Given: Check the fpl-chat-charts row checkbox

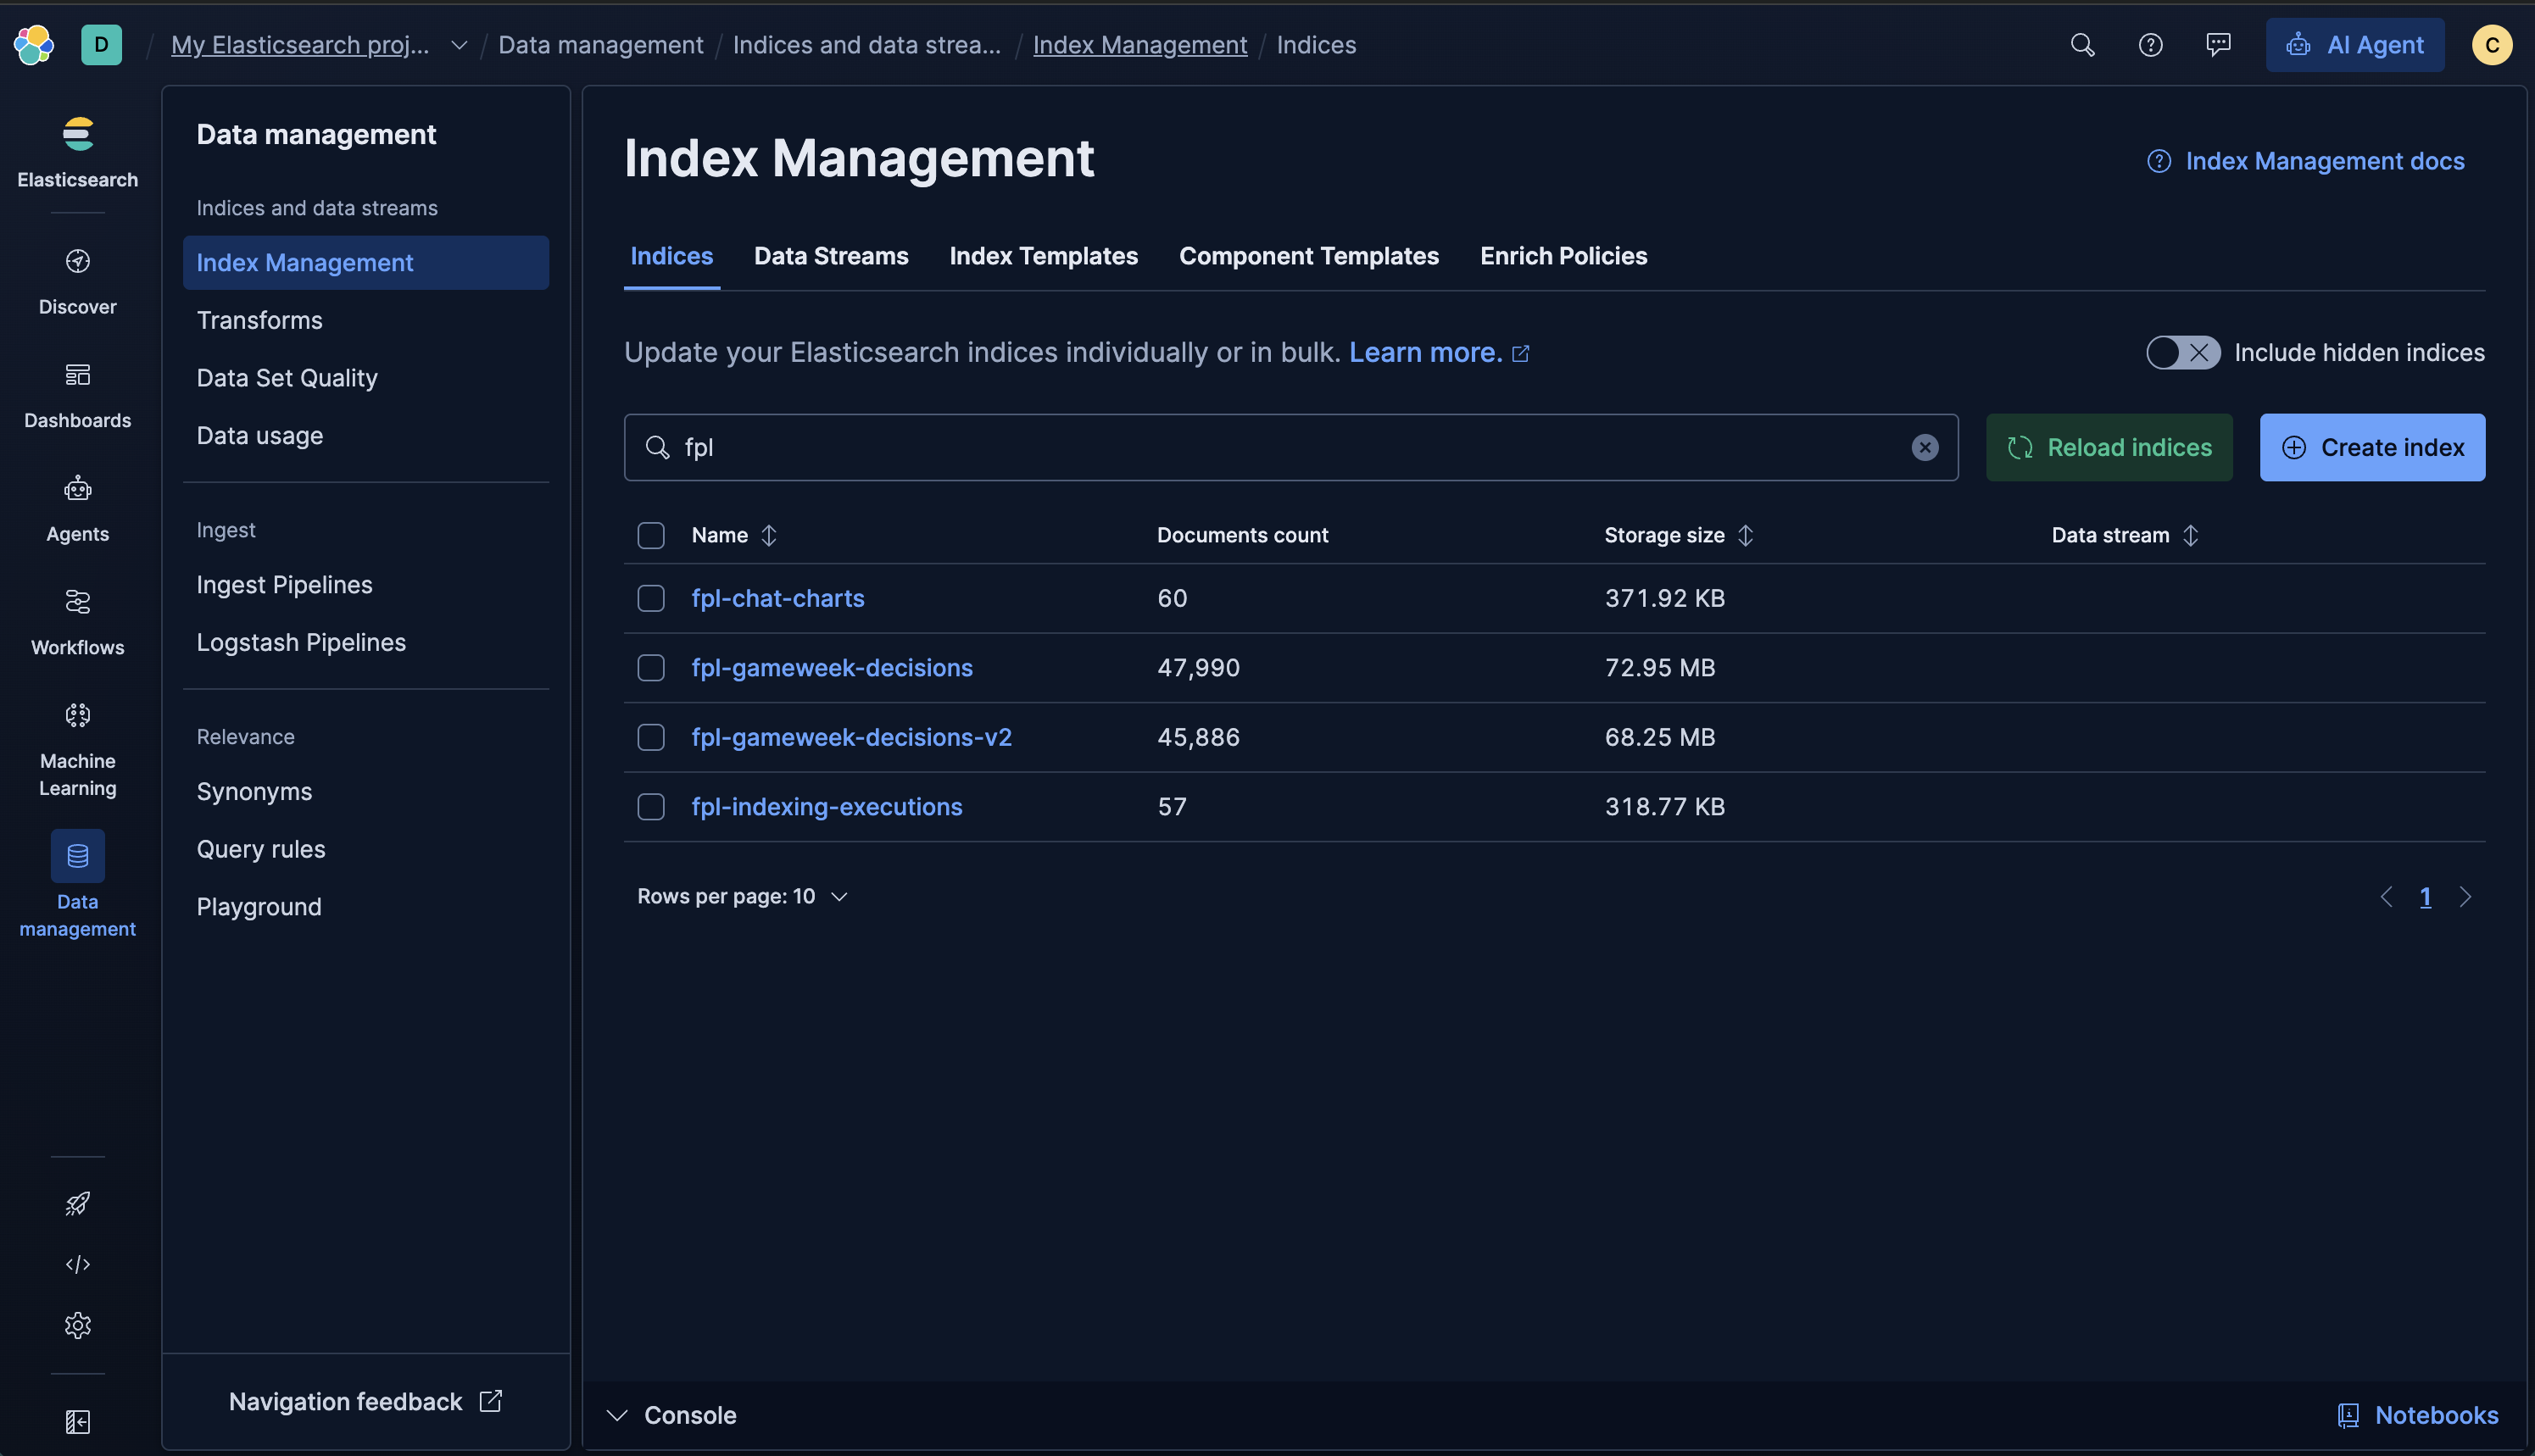Looking at the screenshot, I should (x=650, y=598).
